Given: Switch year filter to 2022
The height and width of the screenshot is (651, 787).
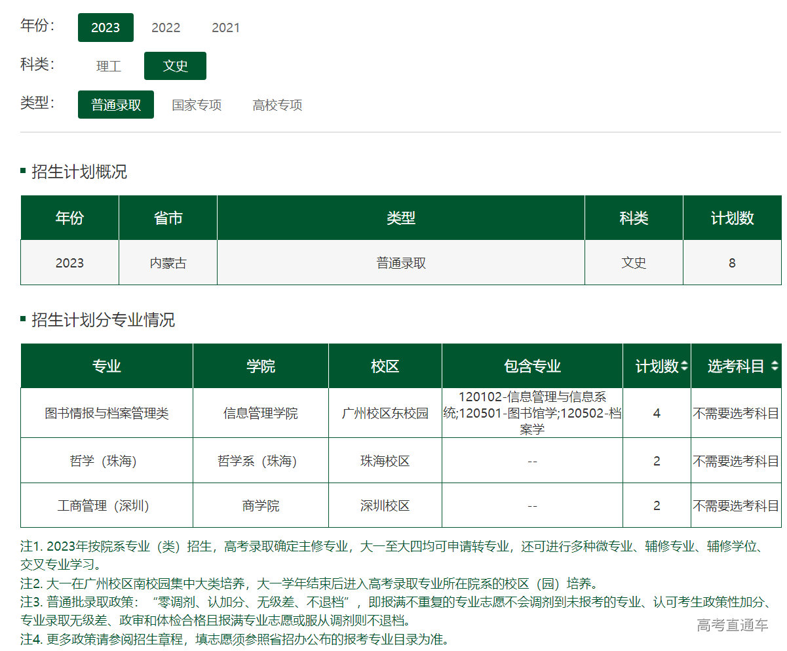Looking at the screenshot, I should [x=166, y=28].
